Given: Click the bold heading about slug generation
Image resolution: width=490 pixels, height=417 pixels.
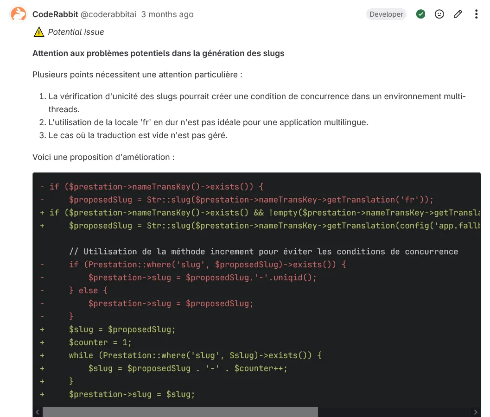Looking at the screenshot, I should click(158, 53).
